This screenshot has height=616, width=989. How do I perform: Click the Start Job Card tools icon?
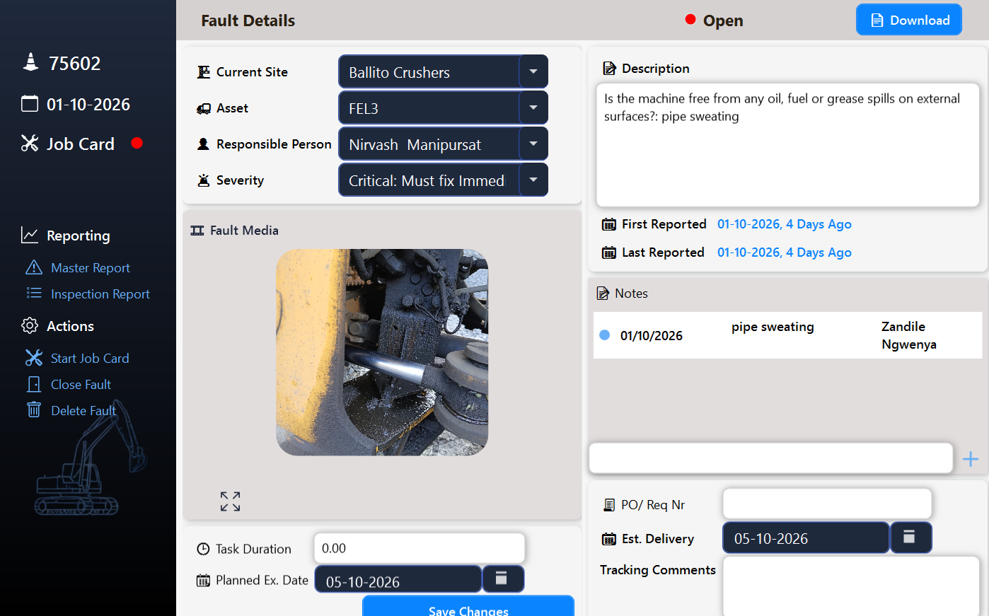(34, 358)
